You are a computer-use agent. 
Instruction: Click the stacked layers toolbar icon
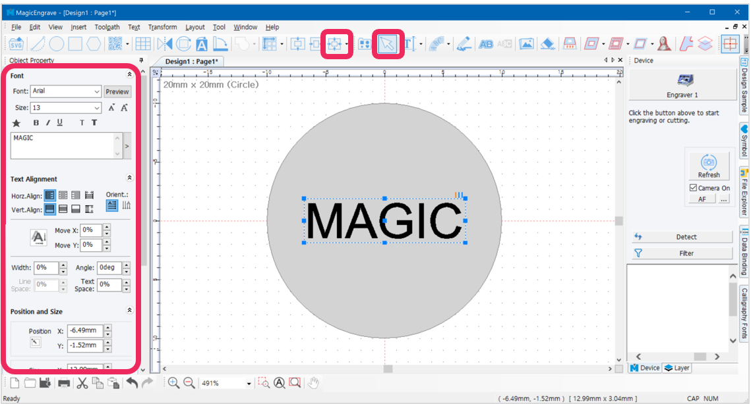click(705, 44)
